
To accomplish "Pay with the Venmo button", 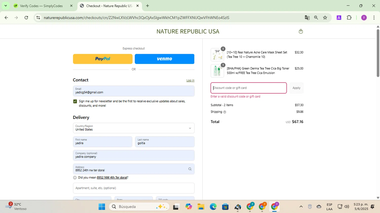I will pos(164,59).
